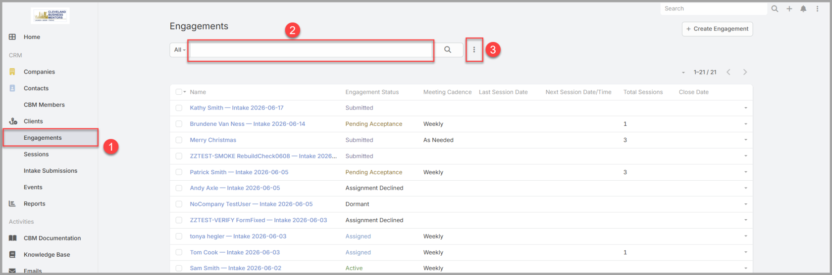Open Sam Smith — Intake 2026-06-02 engagement

coord(235,269)
